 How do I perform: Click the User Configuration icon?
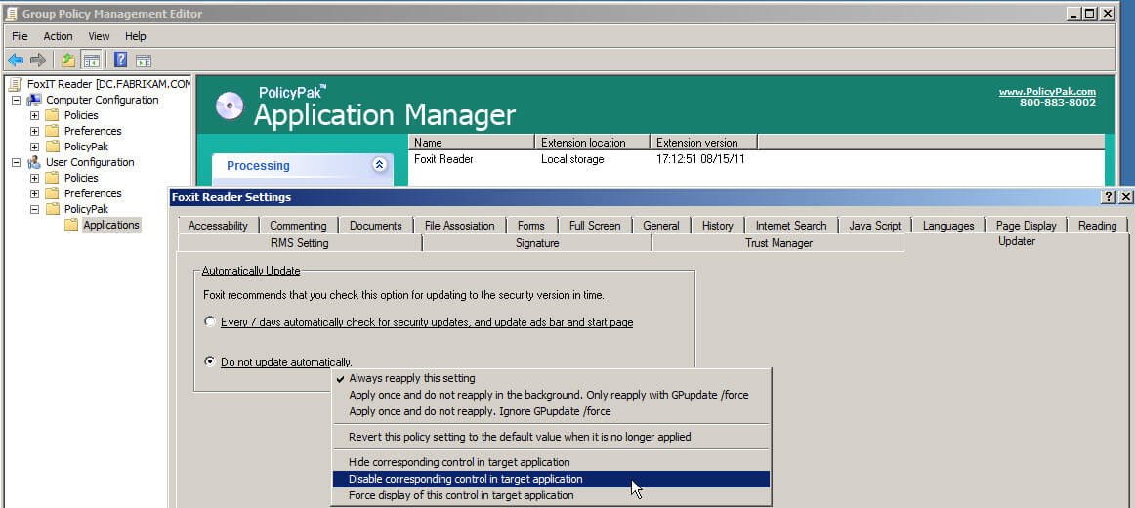click(34, 162)
